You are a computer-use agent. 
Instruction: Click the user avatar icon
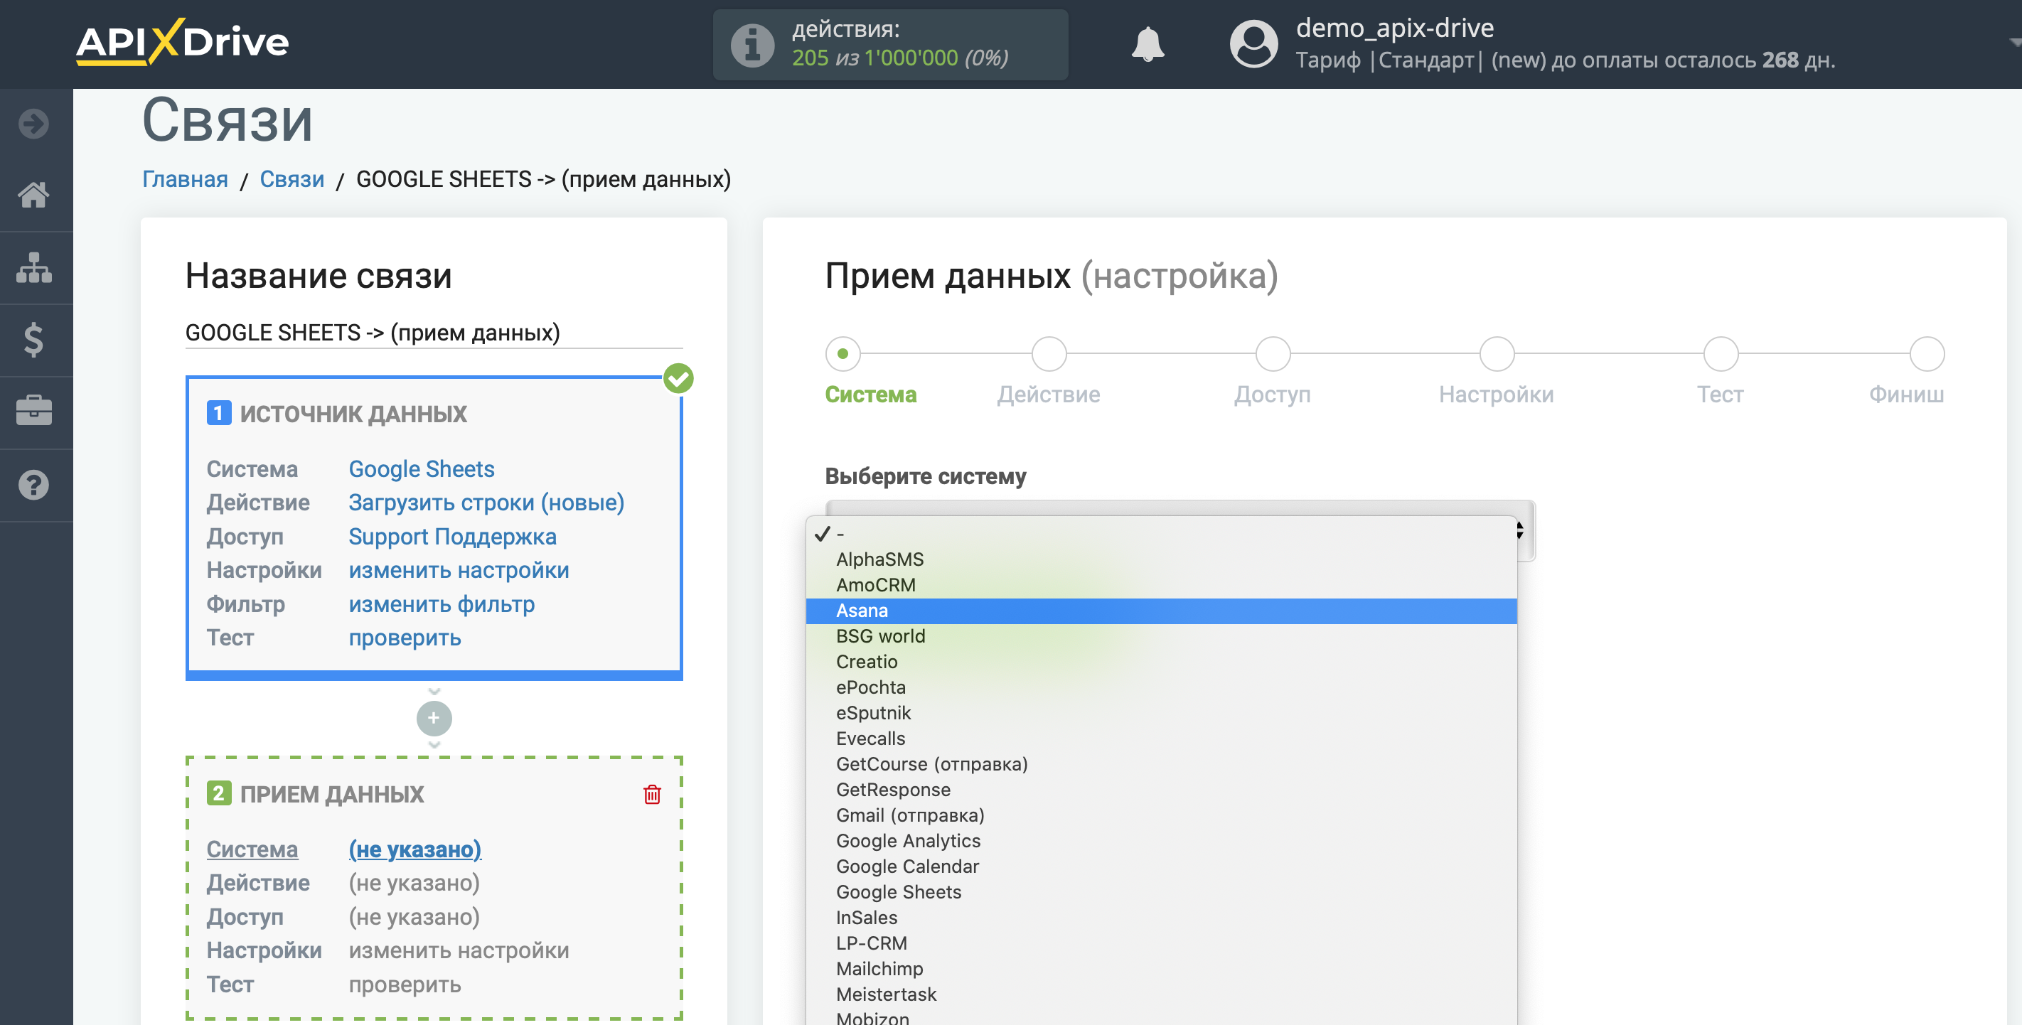click(1253, 44)
